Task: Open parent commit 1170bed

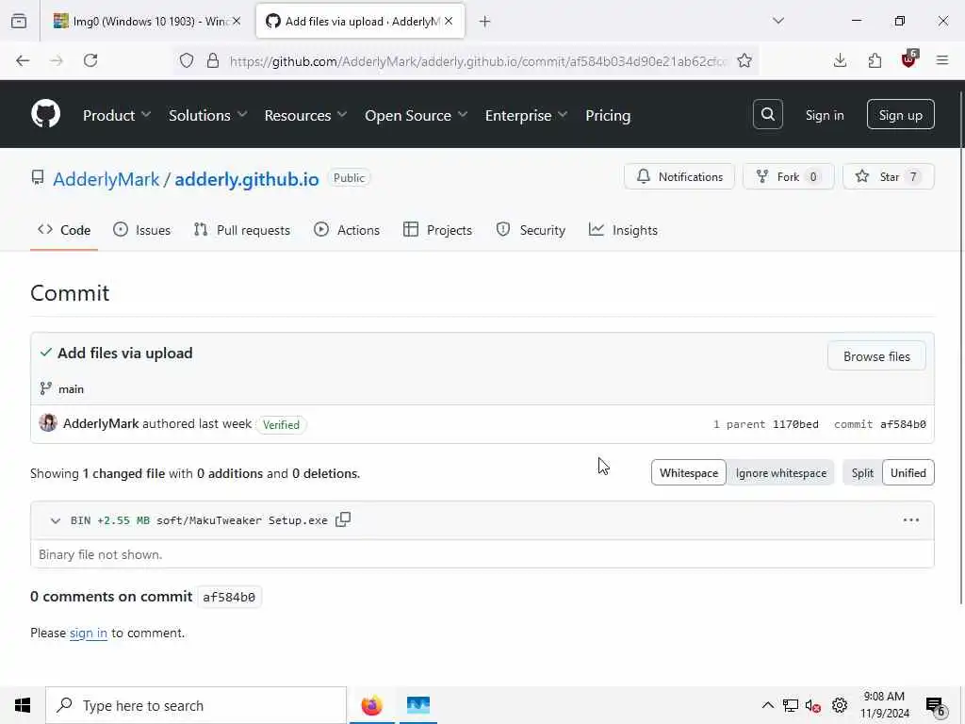Action: pyautogui.click(x=795, y=424)
